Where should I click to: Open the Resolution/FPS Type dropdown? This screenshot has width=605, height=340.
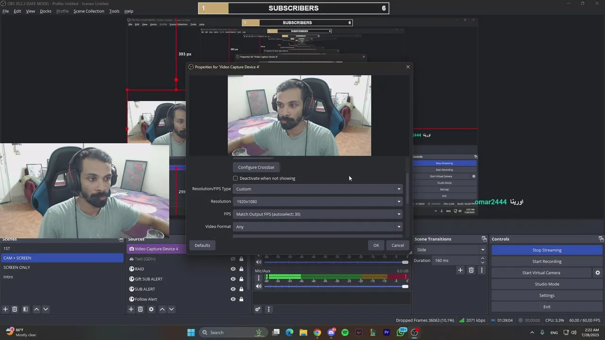[x=318, y=189]
